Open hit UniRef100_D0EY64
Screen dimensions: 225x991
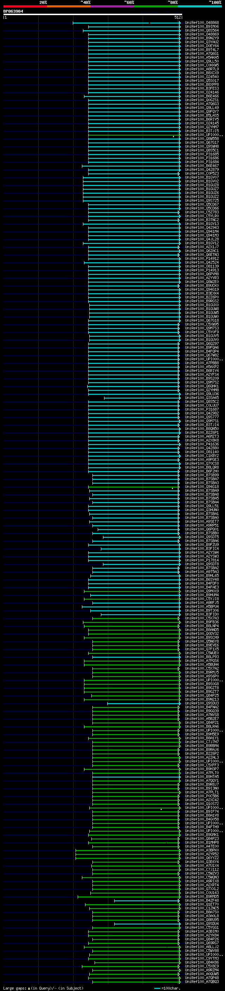[201, 46]
